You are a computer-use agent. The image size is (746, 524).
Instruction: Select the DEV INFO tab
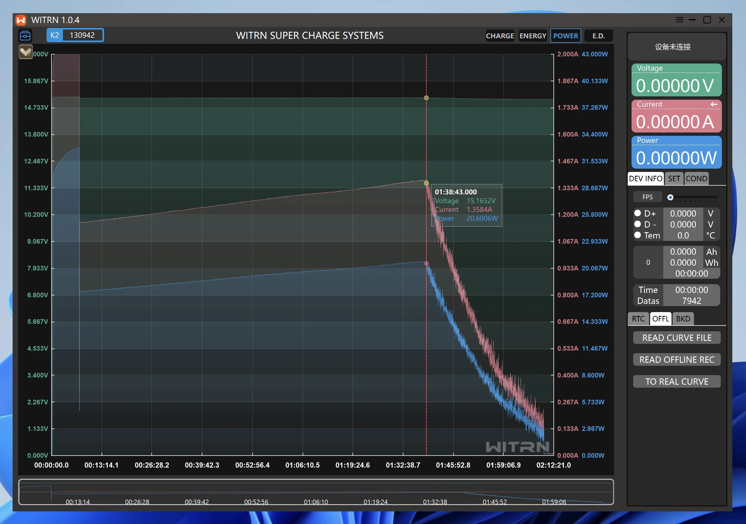point(645,179)
